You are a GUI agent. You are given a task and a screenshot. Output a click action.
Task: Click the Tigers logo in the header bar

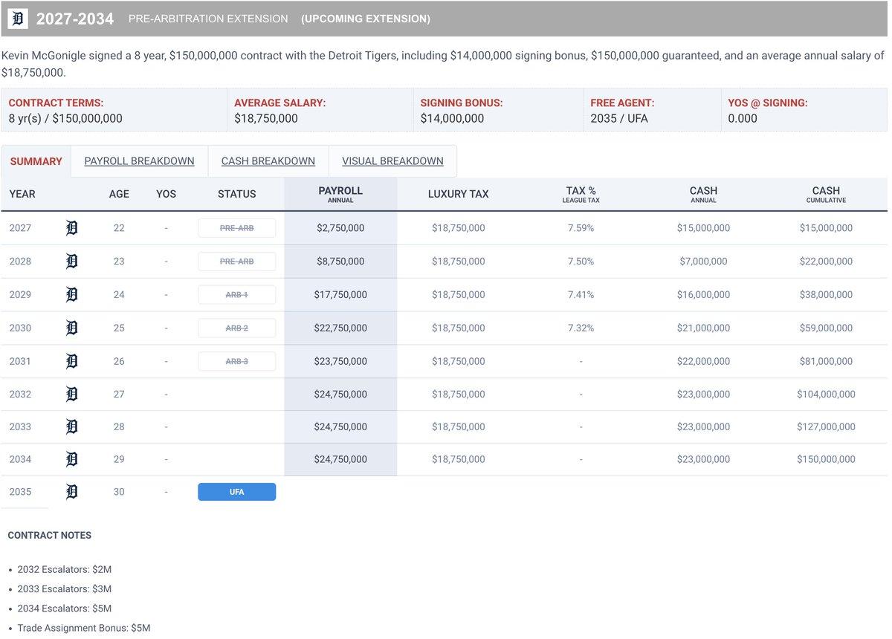click(x=18, y=19)
